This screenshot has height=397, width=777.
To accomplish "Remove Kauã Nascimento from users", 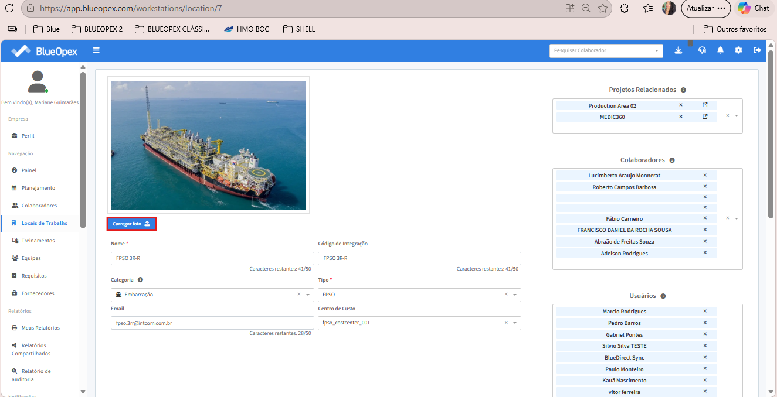I will click(705, 380).
